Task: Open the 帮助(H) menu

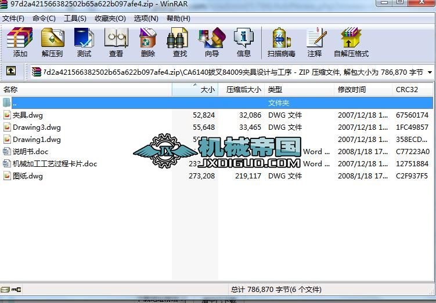Action: click(178, 19)
